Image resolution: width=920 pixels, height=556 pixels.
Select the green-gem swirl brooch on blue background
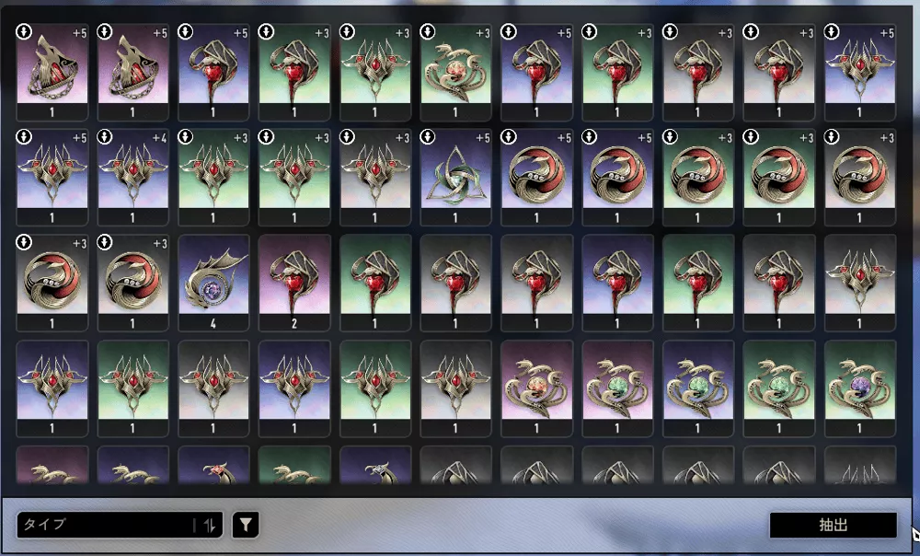coord(698,388)
